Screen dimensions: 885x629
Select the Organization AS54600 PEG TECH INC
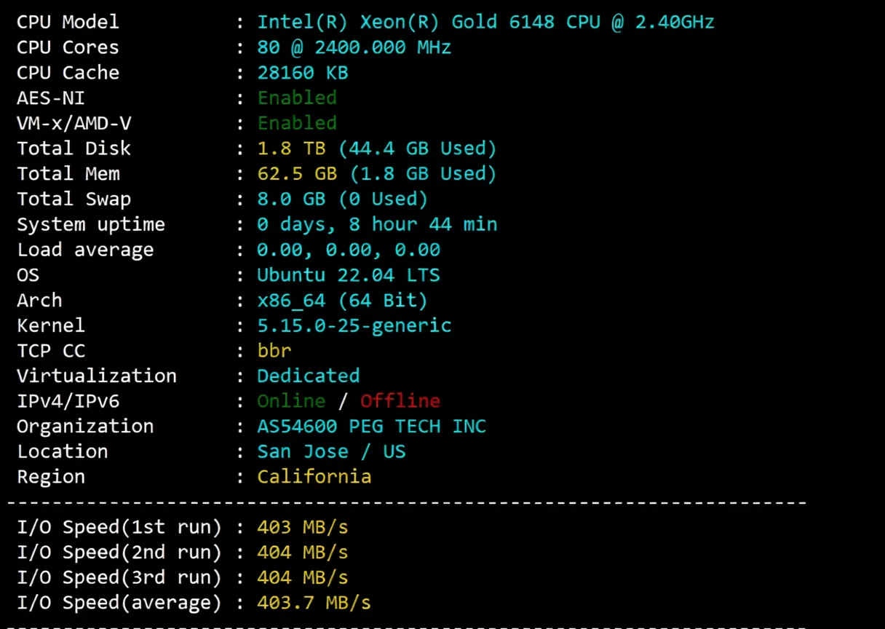point(372,426)
